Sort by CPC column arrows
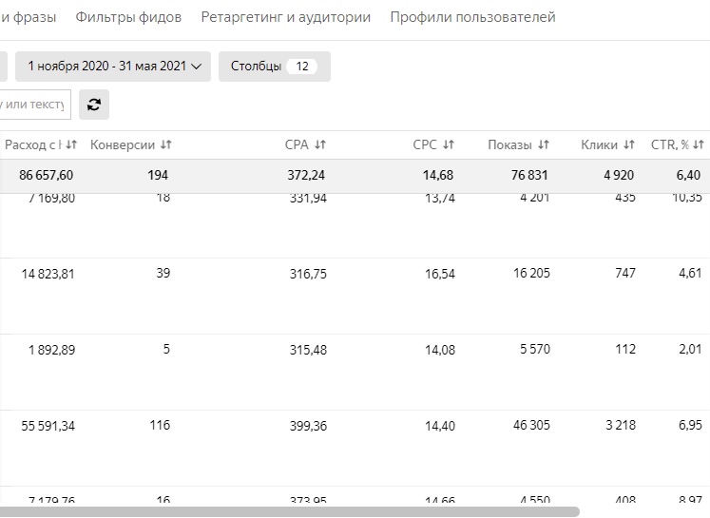710x518 pixels. pyautogui.click(x=449, y=144)
